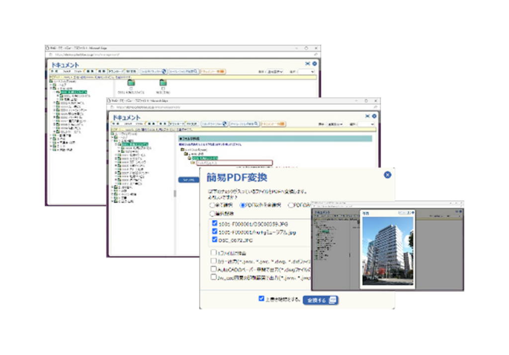Click the blue 変換する convert button
Image resolution: width=509 pixels, height=355 pixels.
click(x=321, y=300)
